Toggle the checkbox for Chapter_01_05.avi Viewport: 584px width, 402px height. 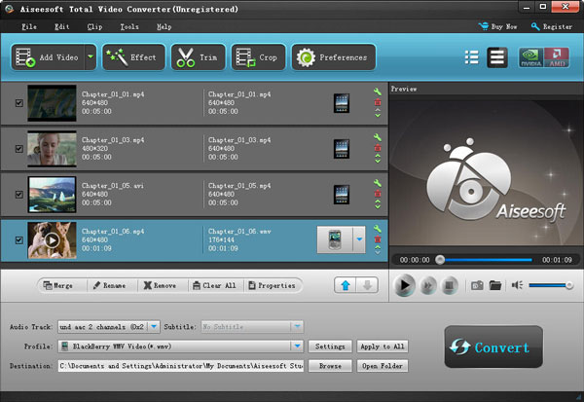(19, 194)
